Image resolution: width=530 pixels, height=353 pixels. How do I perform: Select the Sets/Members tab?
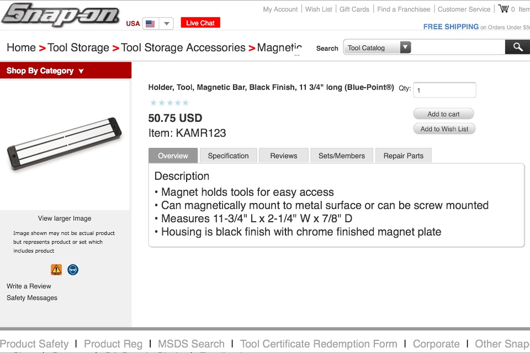click(342, 156)
